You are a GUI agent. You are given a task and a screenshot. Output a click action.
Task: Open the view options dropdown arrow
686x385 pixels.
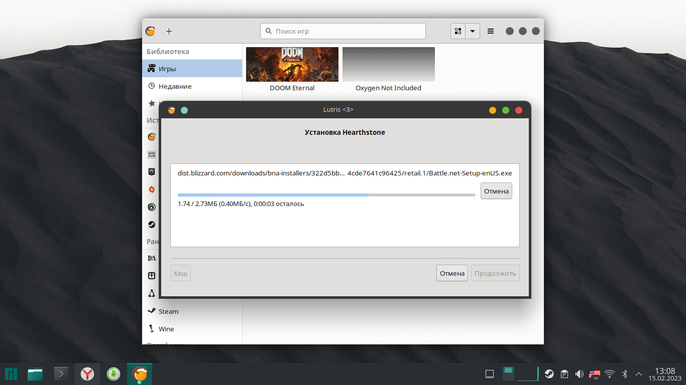tap(473, 31)
